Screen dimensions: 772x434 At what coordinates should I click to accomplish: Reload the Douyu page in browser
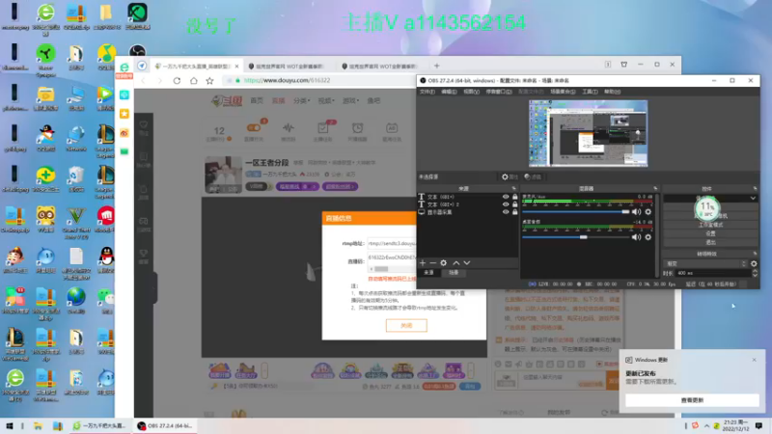177,81
